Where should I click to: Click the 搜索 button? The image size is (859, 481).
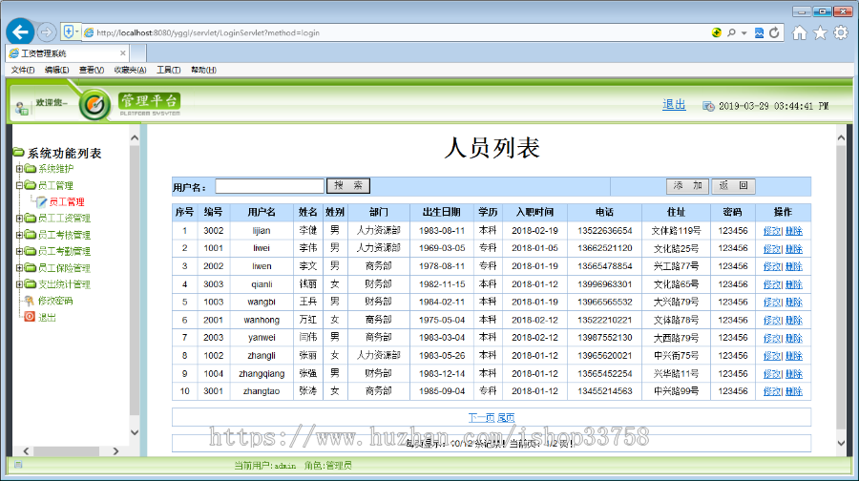pyautogui.click(x=348, y=186)
